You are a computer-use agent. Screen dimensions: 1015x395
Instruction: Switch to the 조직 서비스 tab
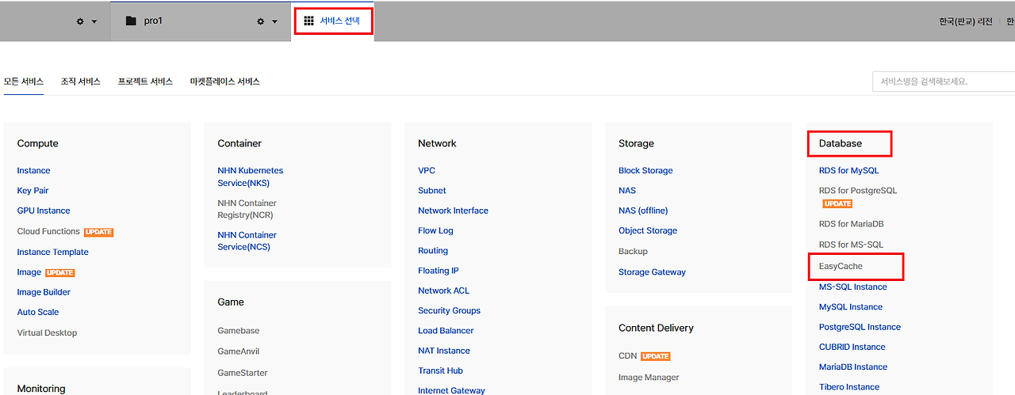click(81, 82)
